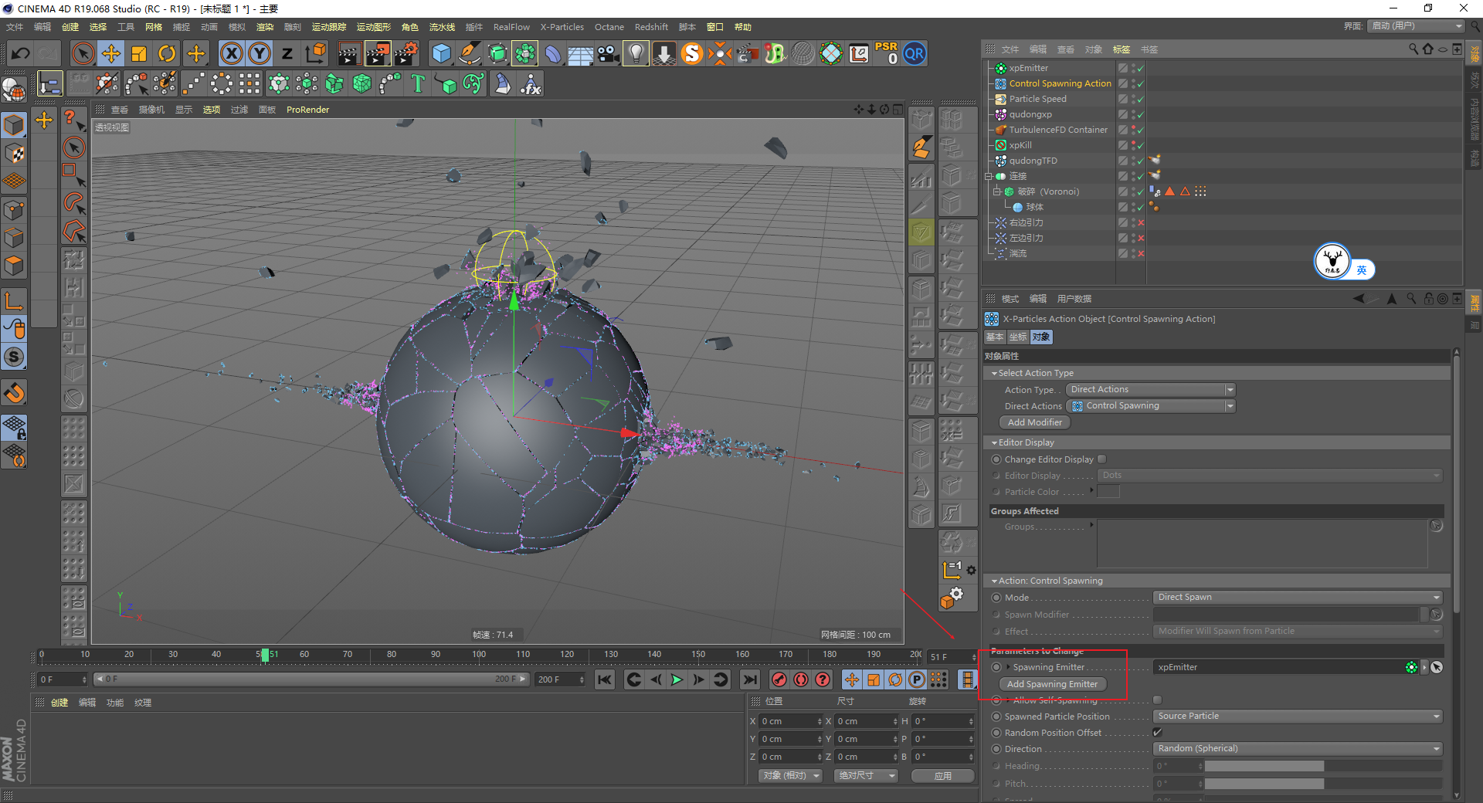Switch to Polygons mode
This screenshot has width=1483, height=803.
tap(15, 266)
